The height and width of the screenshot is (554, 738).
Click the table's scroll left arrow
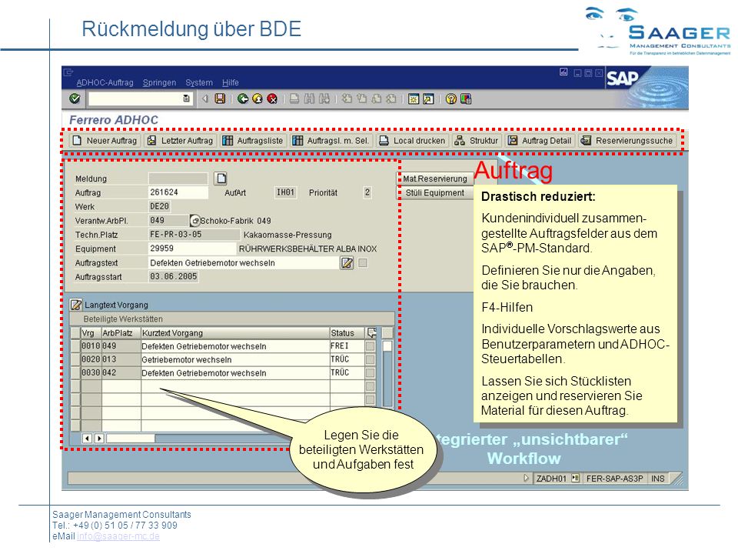pyautogui.click(x=87, y=438)
